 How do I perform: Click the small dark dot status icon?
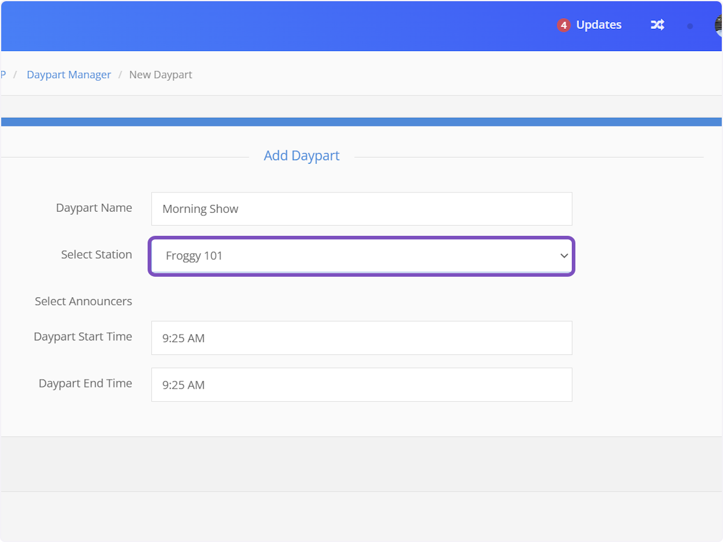pyautogui.click(x=690, y=26)
